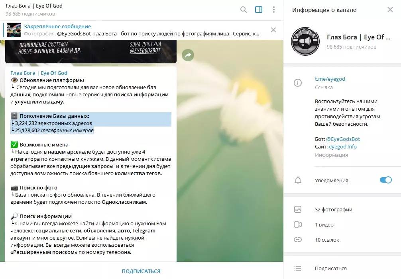
Task: Open the post author name Глаз Бога | Eye Of God
Action: [x=39, y=73]
